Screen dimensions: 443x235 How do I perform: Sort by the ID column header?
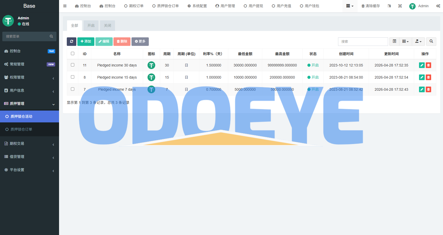tap(85, 54)
